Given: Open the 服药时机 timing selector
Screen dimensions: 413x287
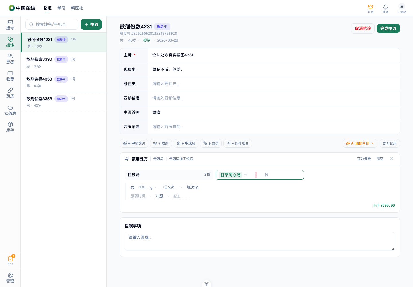Looking at the screenshot, I should click(x=138, y=196).
